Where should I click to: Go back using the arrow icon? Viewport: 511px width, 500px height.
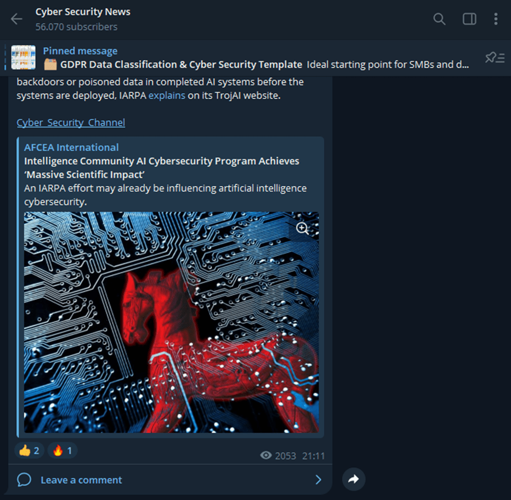click(x=16, y=19)
